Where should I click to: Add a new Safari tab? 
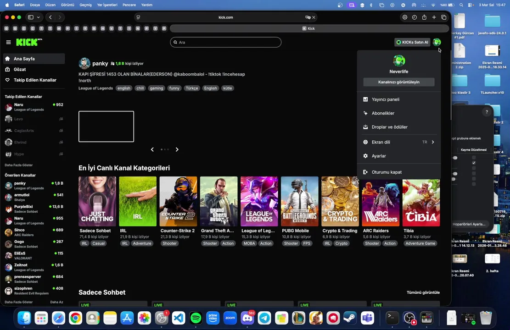[x=434, y=17]
